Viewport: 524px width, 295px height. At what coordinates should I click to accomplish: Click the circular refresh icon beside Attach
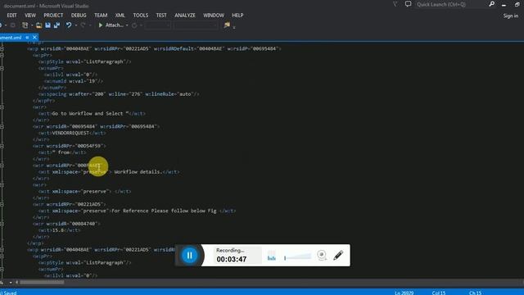click(134, 25)
